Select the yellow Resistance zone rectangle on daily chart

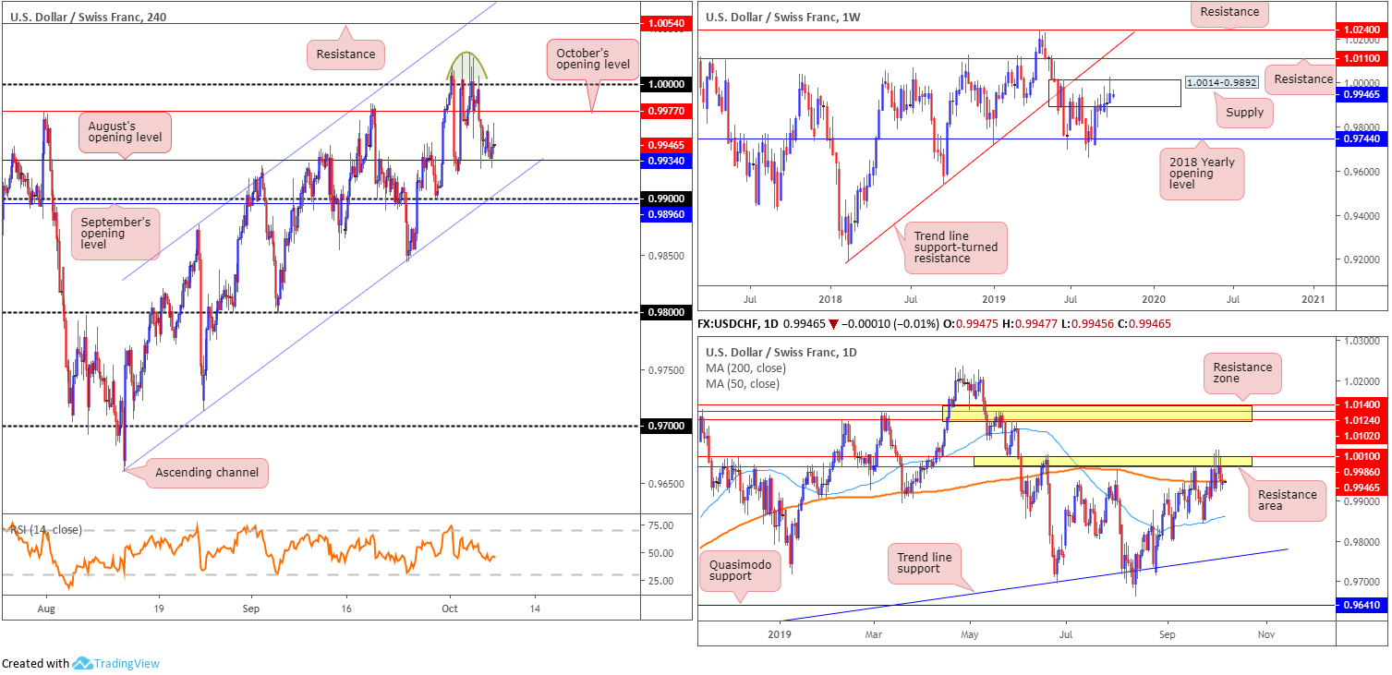pos(1096,413)
